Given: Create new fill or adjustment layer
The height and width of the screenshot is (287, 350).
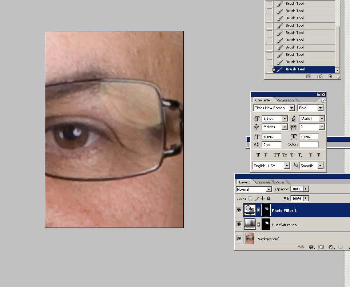Looking at the screenshot, I should (x=331, y=247).
